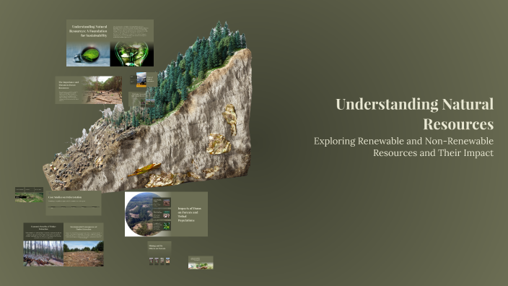Open small slide with green terraced landscape
The height and width of the screenshot is (286, 508).
tap(29, 194)
